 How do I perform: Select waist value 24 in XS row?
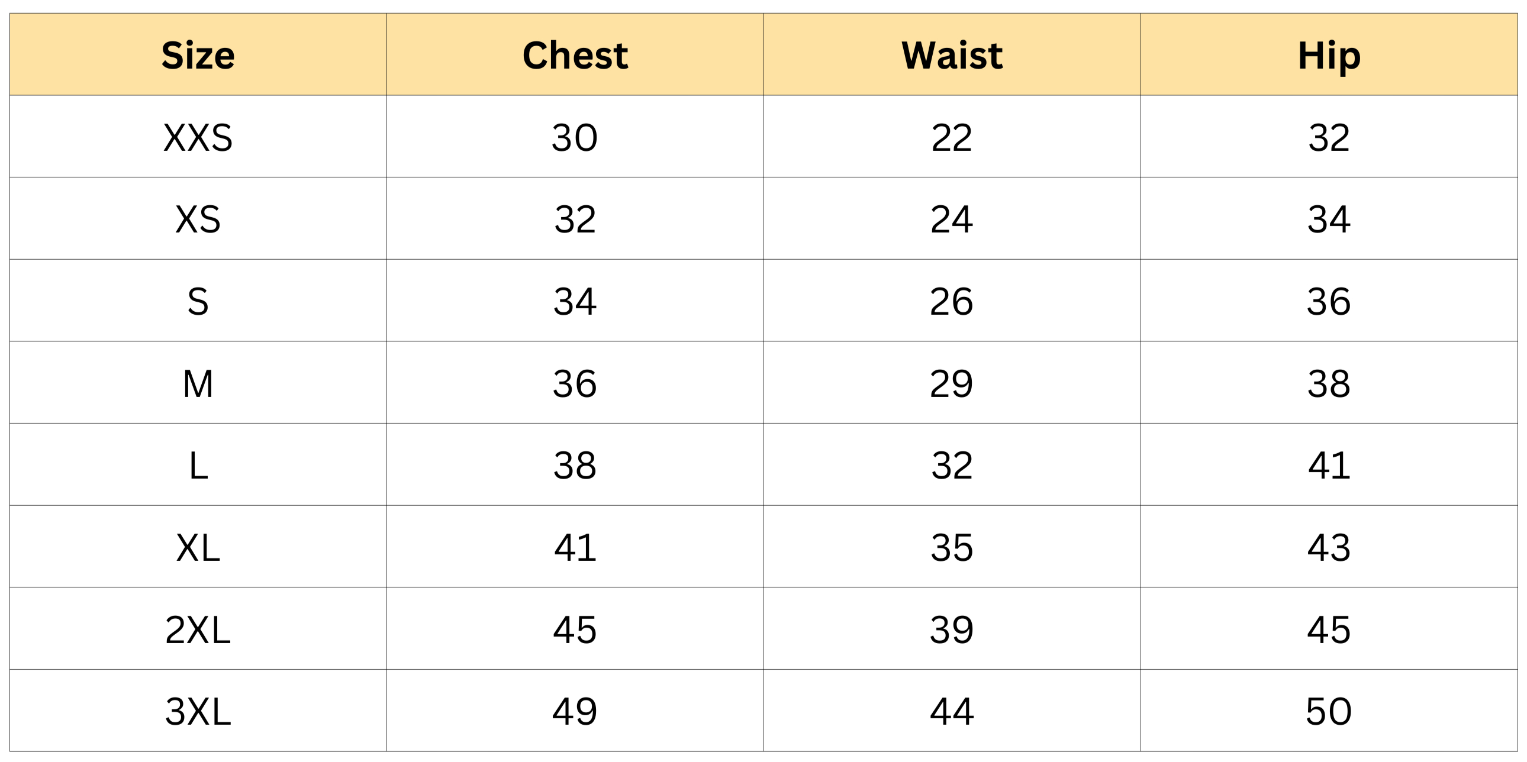coord(951,219)
